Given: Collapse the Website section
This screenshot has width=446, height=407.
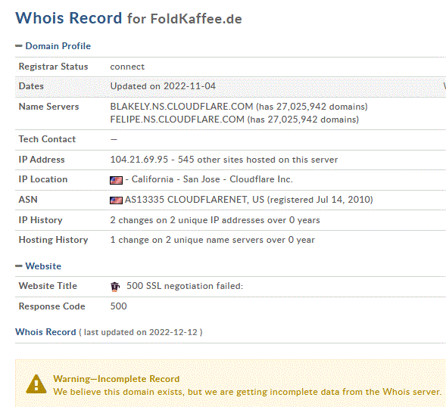Looking at the screenshot, I should (39, 266).
